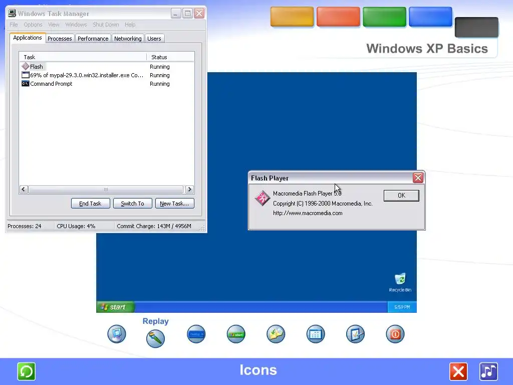
Task: Click the blue color button at top
Action: pyautogui.click(x=430, y=17)
